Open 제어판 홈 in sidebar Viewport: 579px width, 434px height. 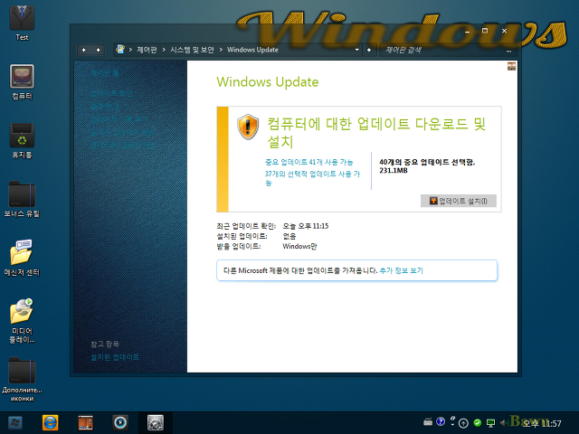(105, 73)
